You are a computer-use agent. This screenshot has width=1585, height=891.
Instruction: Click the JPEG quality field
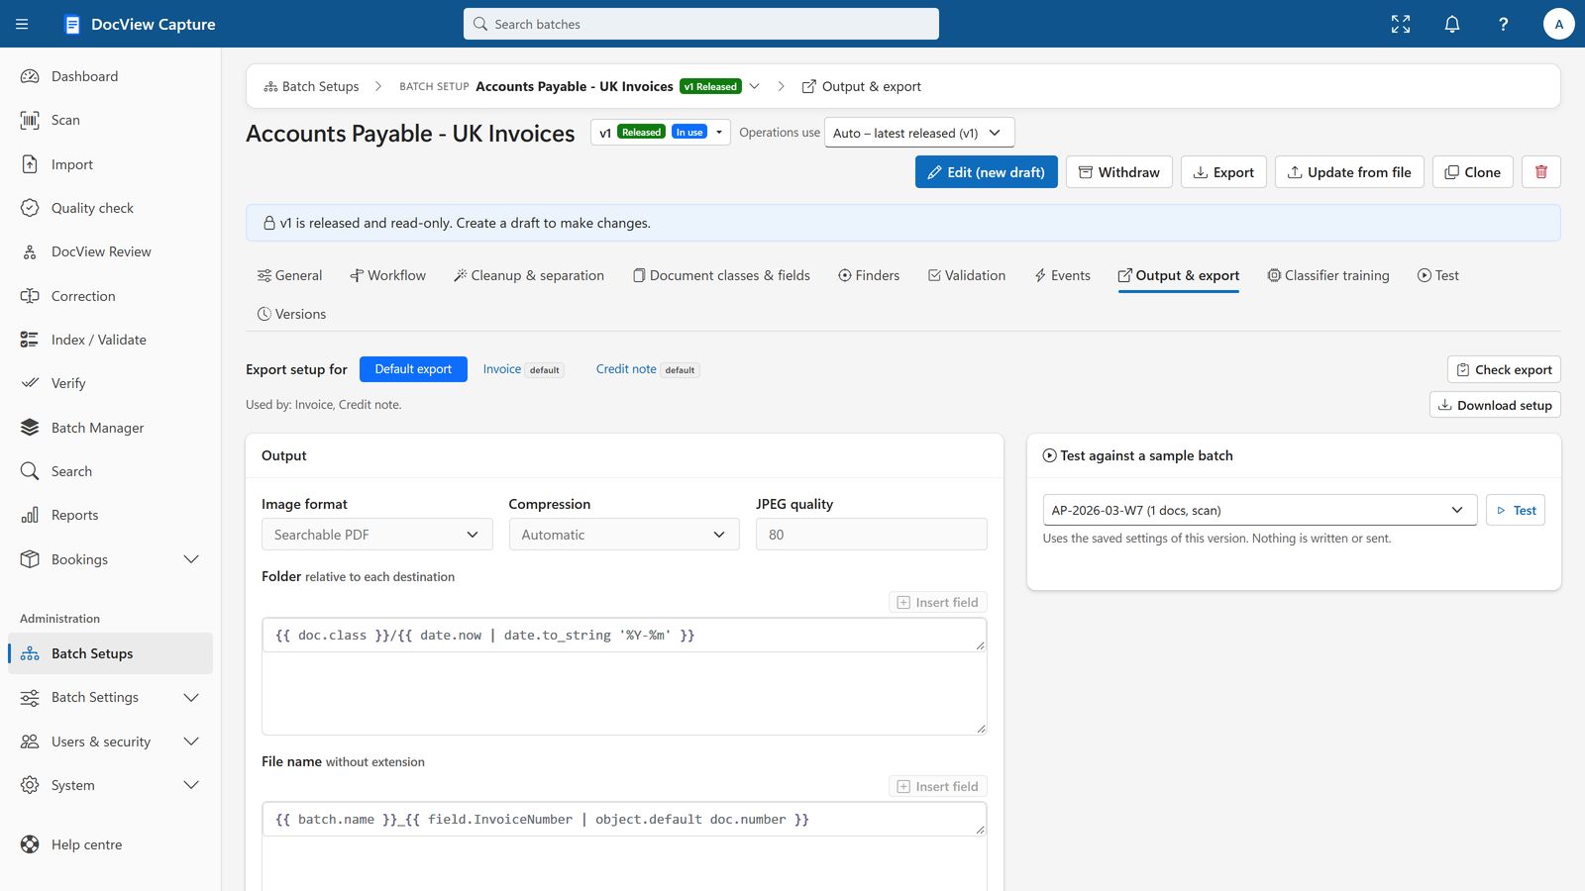pos(872,535)
